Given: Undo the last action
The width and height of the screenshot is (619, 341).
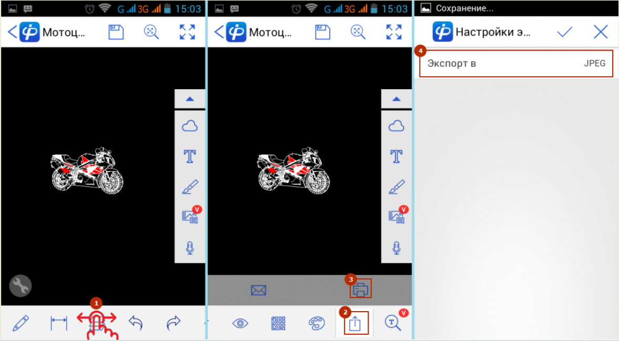Looking at the screenshot, I should (136, 323).
